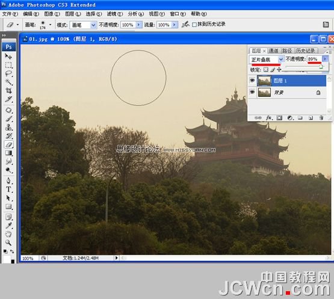334x299 pixels.
Task: Select the Eyedropper tool
Action: click(8, 226)
